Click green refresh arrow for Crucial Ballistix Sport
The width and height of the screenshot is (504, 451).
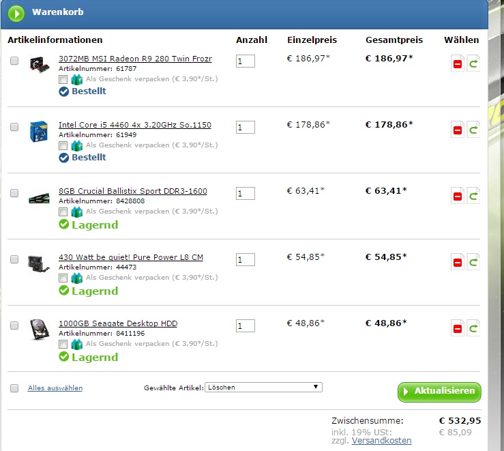(473, 196)
